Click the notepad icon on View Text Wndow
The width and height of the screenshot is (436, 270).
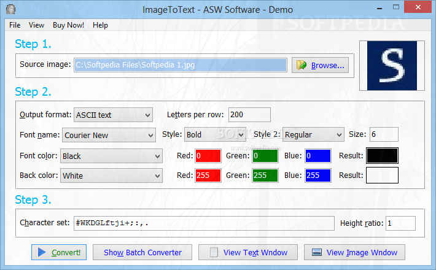(214, 252)
